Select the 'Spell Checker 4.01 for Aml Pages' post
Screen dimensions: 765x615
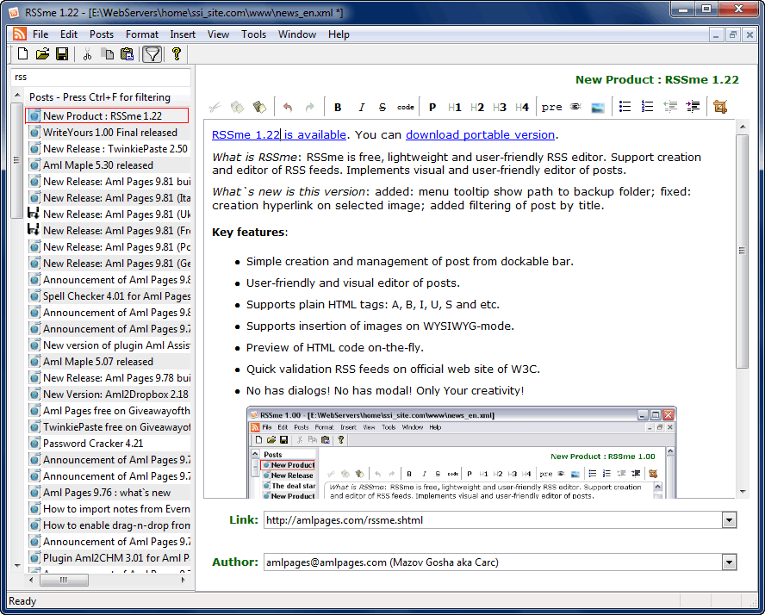[109, 296]
